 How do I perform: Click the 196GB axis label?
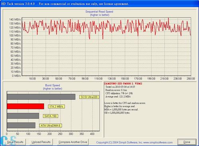151,79
